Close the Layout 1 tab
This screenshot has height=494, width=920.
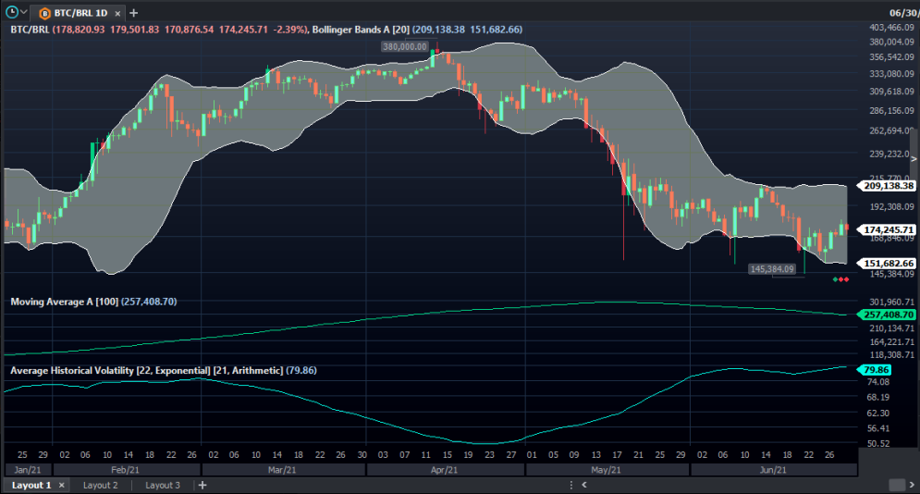pyautogui.click(x=62, y=485)
